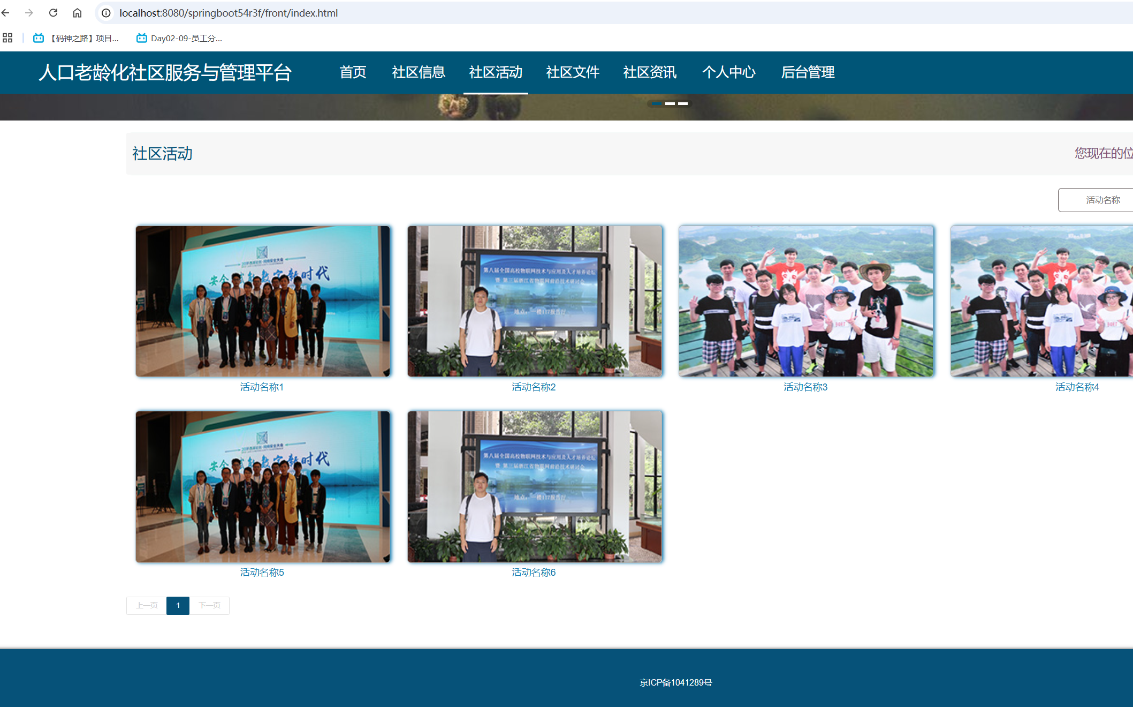The image size is (1133, 707).
Task: Open the 活动名称1 activity link
Action: pyautogui.click(x=262, y=387)
